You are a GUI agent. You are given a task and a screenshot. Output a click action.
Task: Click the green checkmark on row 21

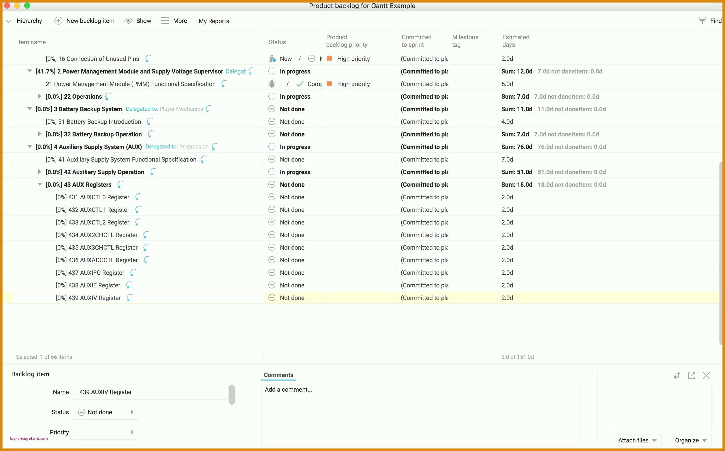pos(300,84)
